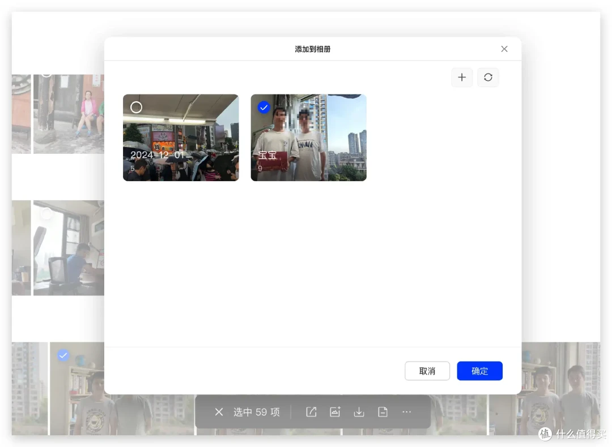Clear selection with the X in bottom toolbar
The width and height of the screenshot is (612, 447).
click(x=219, y=412)
